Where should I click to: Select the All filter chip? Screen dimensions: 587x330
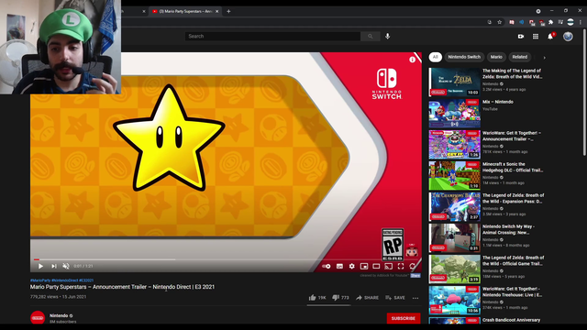pos(435,57)
